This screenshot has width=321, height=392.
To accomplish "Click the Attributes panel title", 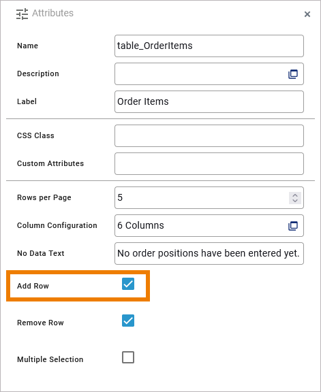I will click(x=52, y=13).
